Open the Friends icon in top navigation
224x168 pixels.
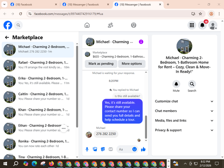click(x=110, y=25)
